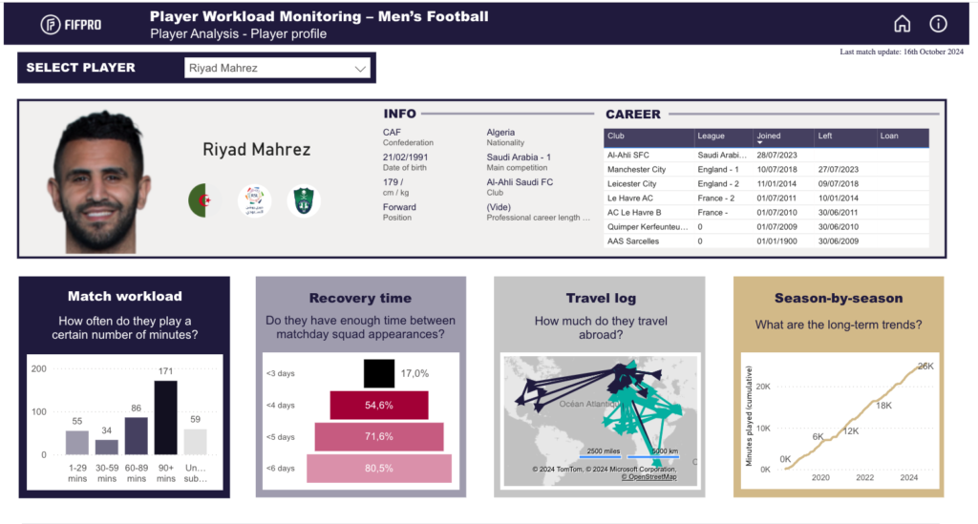The width and height of the screenshot is (978, 524).
Task: Open the Season-by-season card
Action: (x=838, y=298)
